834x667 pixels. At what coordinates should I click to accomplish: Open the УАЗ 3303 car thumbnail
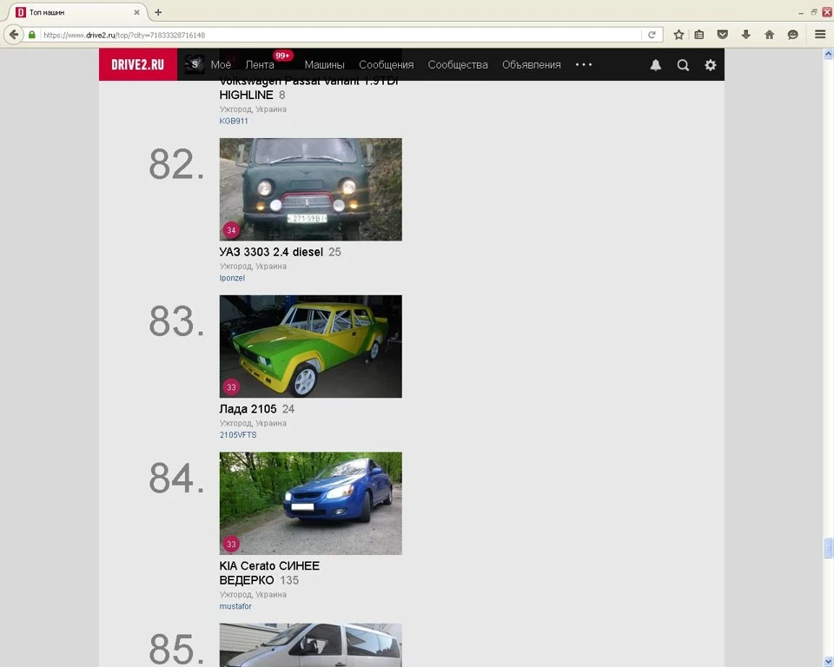[x=311, y=189]
